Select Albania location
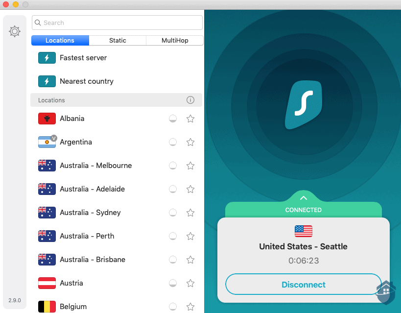The width and height of the screenshot is (401, 313). (x=117, y=119)
